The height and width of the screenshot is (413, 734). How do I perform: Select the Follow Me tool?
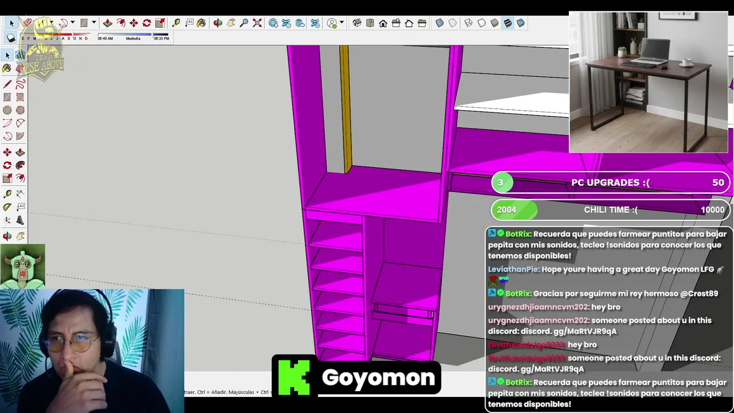pos(20,165)
